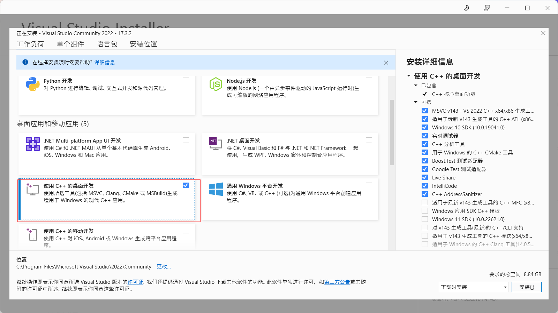Uncheck the Live Share option
The image size is (558, 313).
(425, 177)
